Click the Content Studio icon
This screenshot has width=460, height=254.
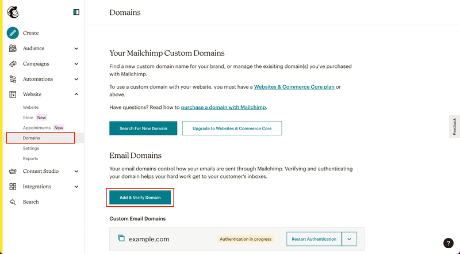click(x=13, y=171)
